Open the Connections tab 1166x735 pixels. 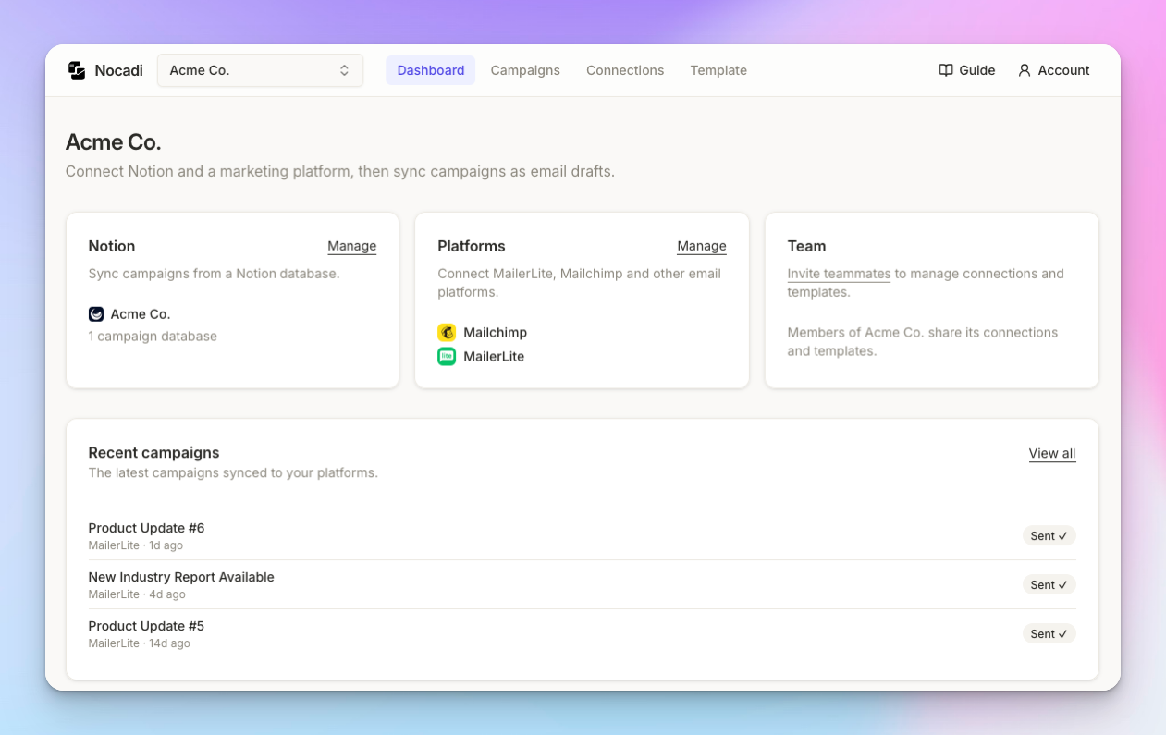625,70
